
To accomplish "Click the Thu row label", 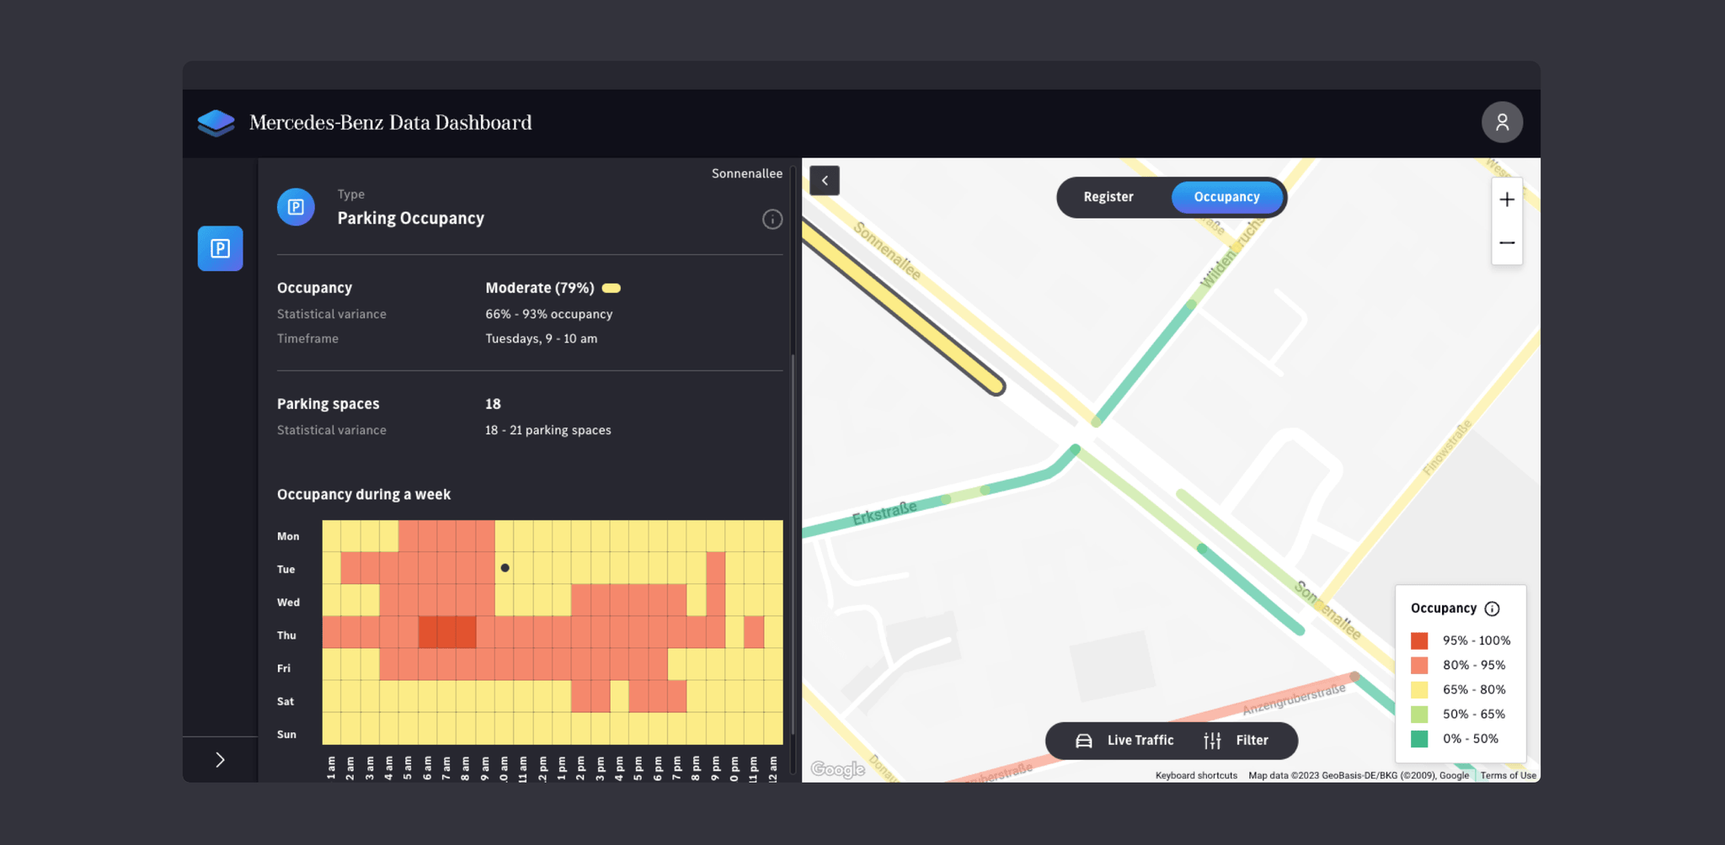I will coord(286,635).
